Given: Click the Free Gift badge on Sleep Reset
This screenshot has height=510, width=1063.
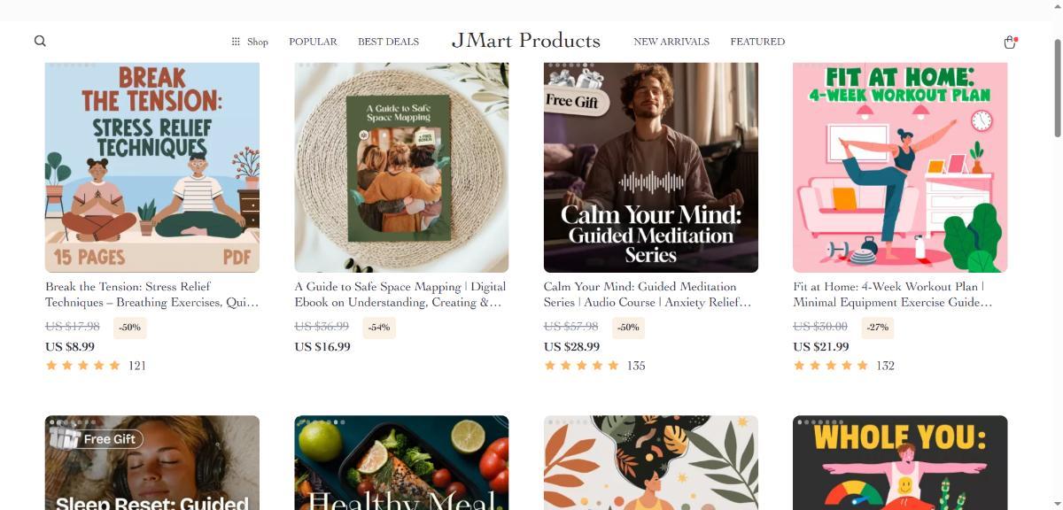Looking at the screenshot, I should pyautogui.click(x=97, y=438).
